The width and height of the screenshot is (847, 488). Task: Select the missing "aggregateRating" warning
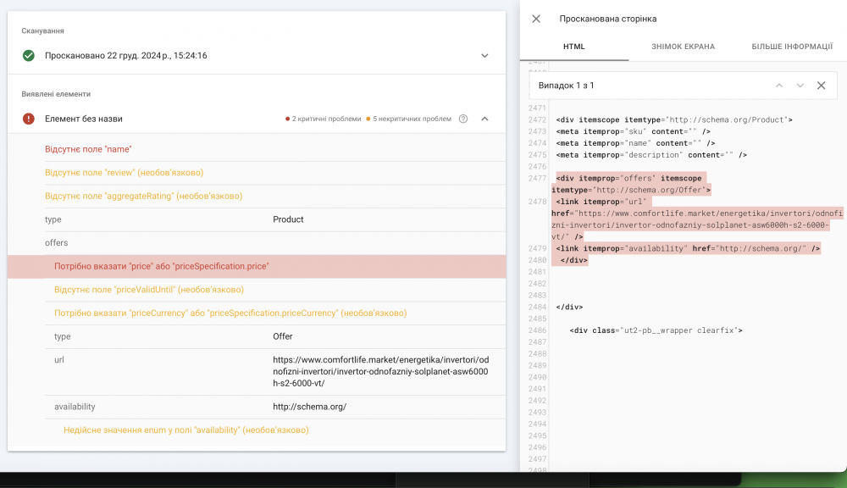[143, 196]
